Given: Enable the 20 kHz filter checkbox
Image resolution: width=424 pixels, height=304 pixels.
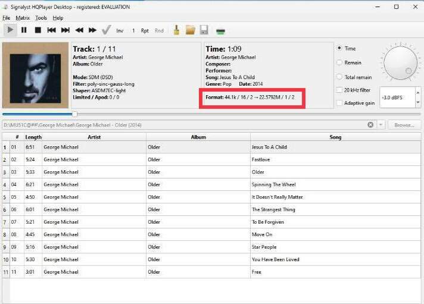Looking at the screenshot, I should [x=339, y=90].
